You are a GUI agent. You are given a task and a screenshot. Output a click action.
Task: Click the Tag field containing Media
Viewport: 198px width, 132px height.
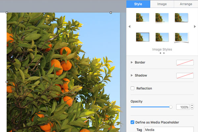pyautogui.click(x=169, y=129)
